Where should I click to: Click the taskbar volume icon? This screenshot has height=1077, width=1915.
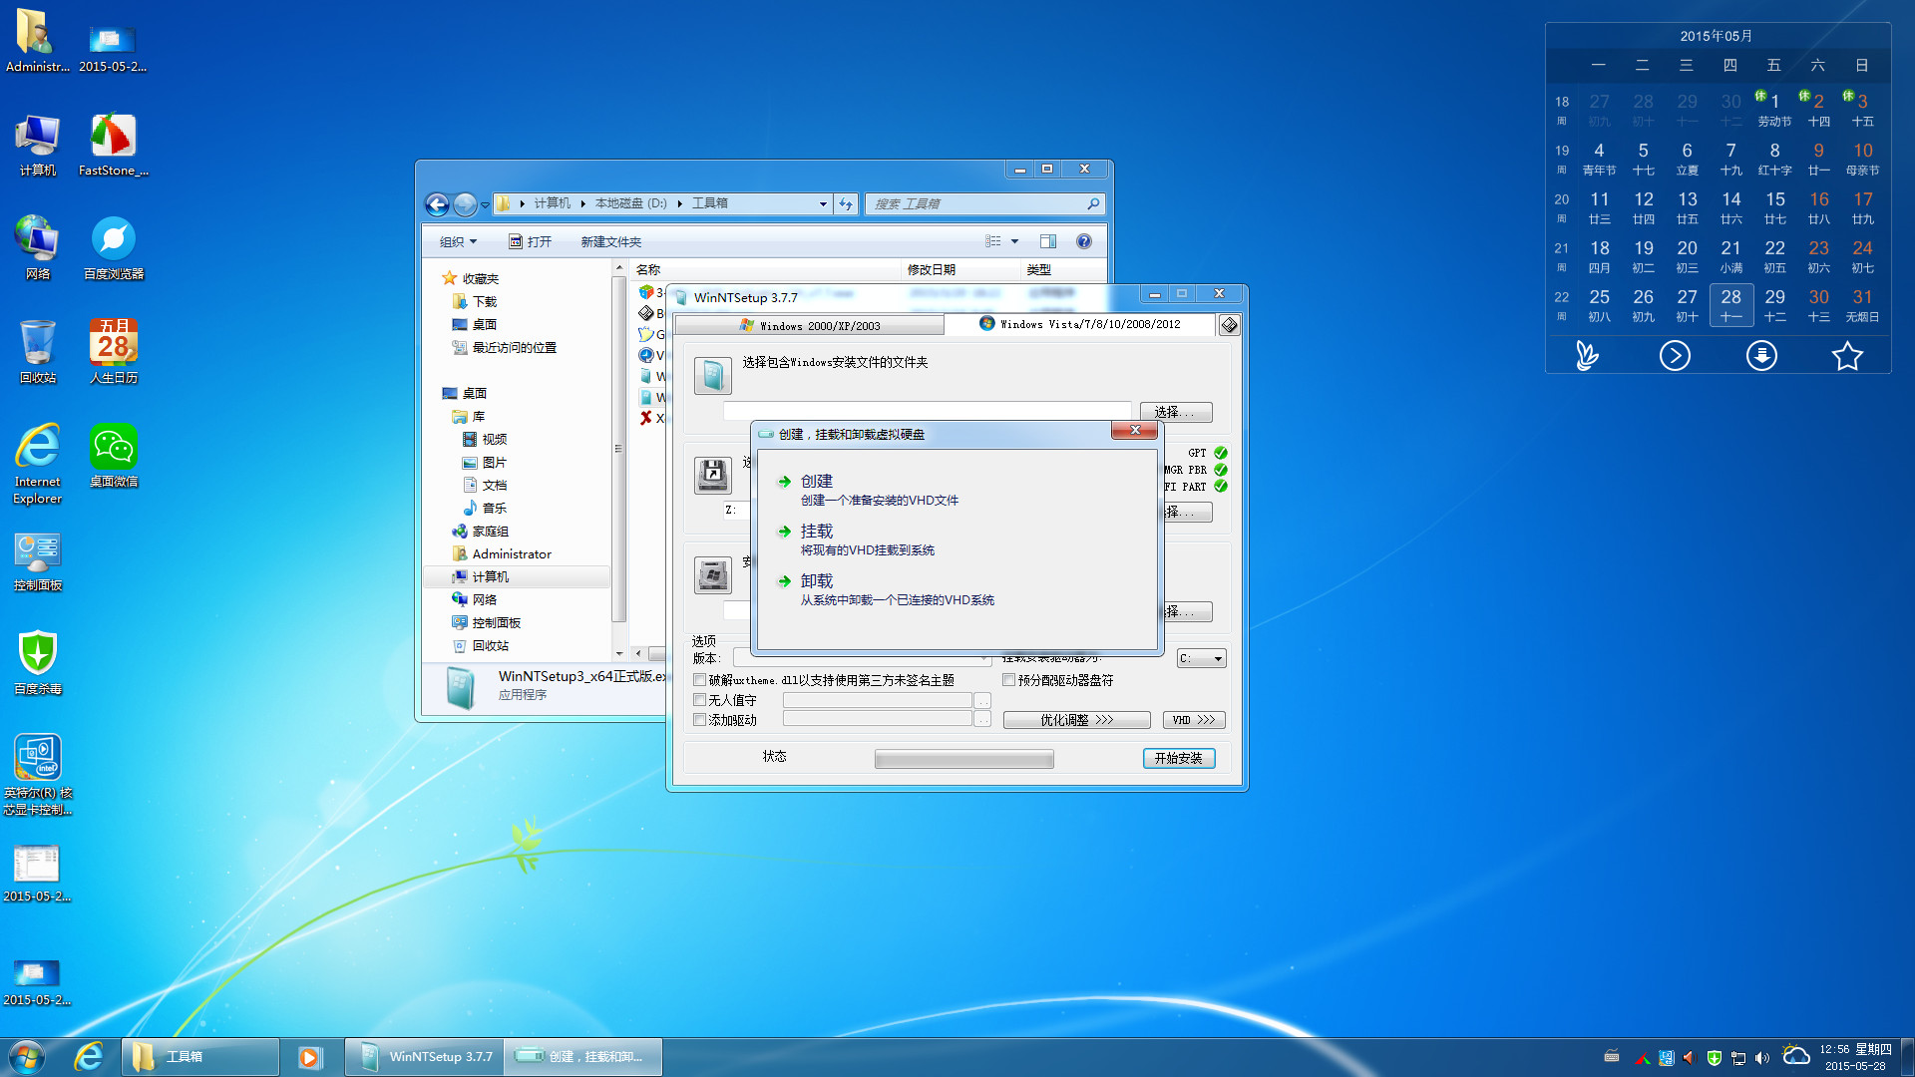point(1761,1057)
